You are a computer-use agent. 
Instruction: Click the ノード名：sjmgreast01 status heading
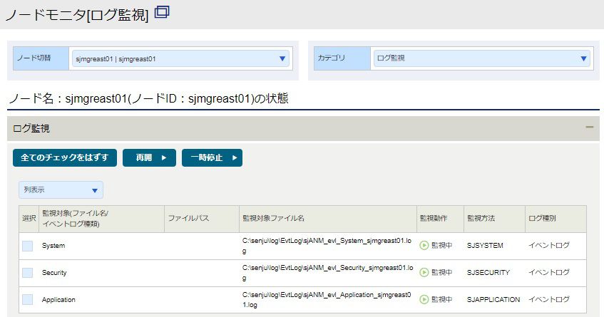[x=148, y=98]
